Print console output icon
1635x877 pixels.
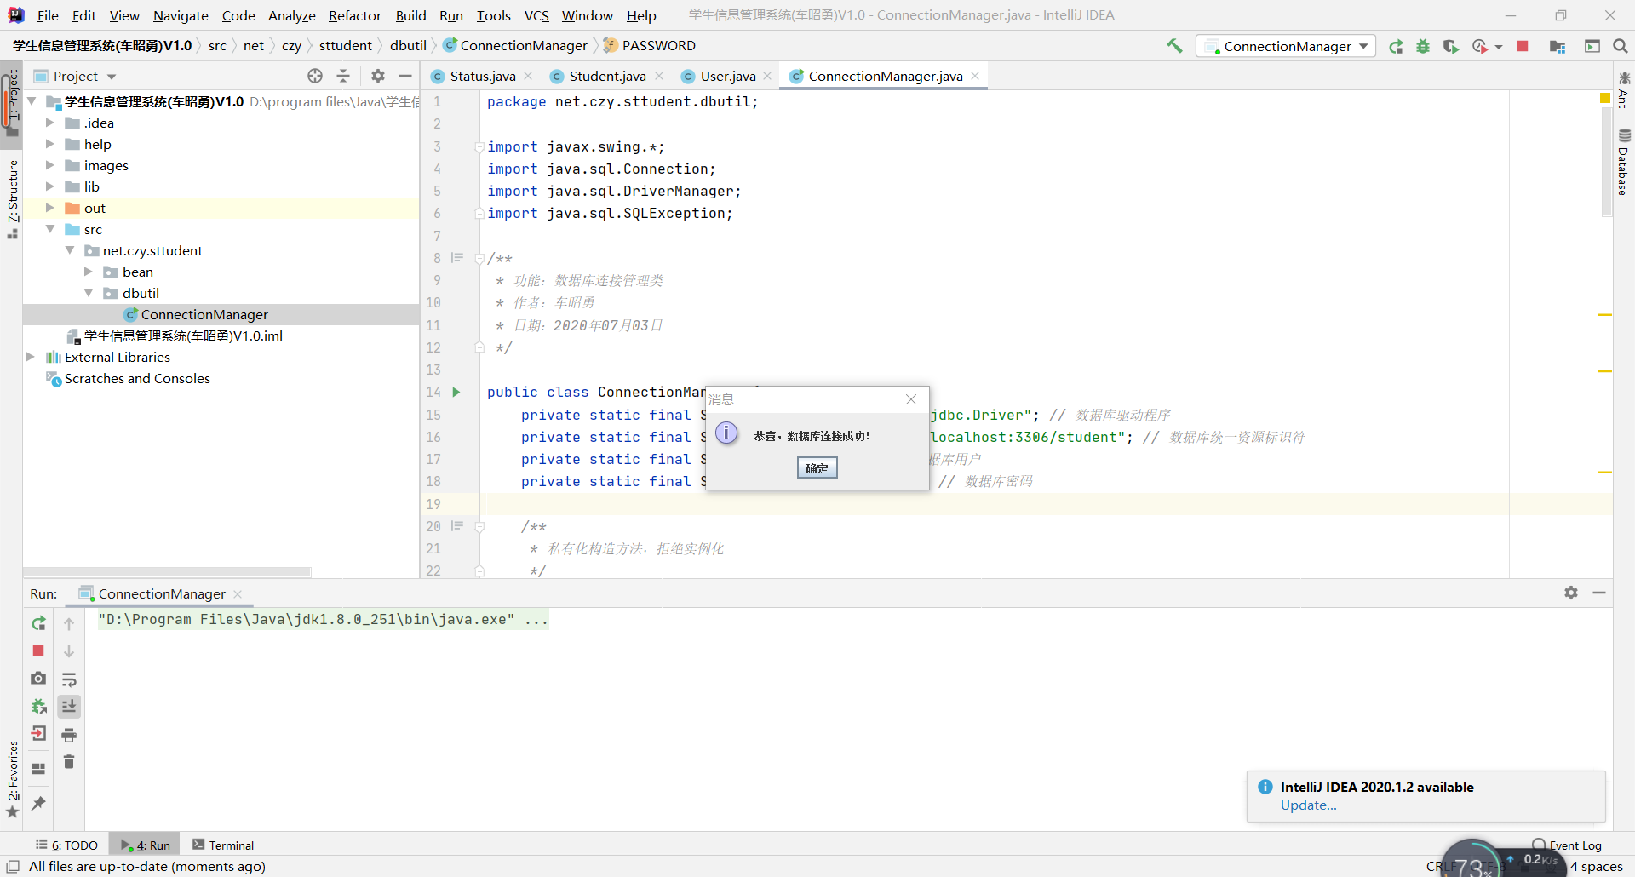point(69,735)
